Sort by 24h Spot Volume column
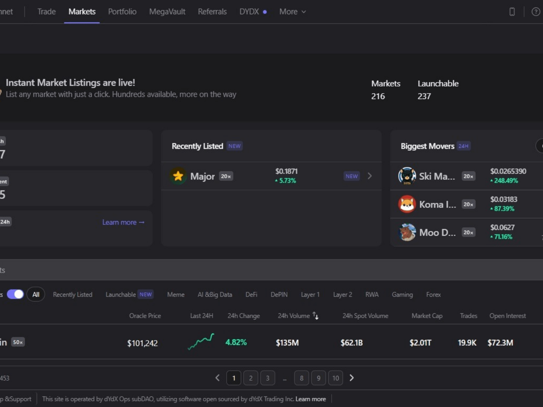 click(x=365, y=316)
